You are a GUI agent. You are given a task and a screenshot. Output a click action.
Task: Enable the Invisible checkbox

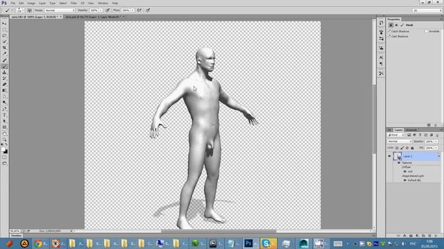426,31
